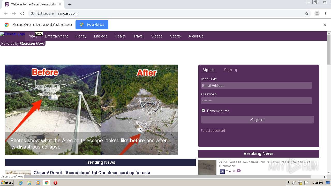Open the Arecibo telescope headline text
331x186 pixels.
(x=88, y=144)
